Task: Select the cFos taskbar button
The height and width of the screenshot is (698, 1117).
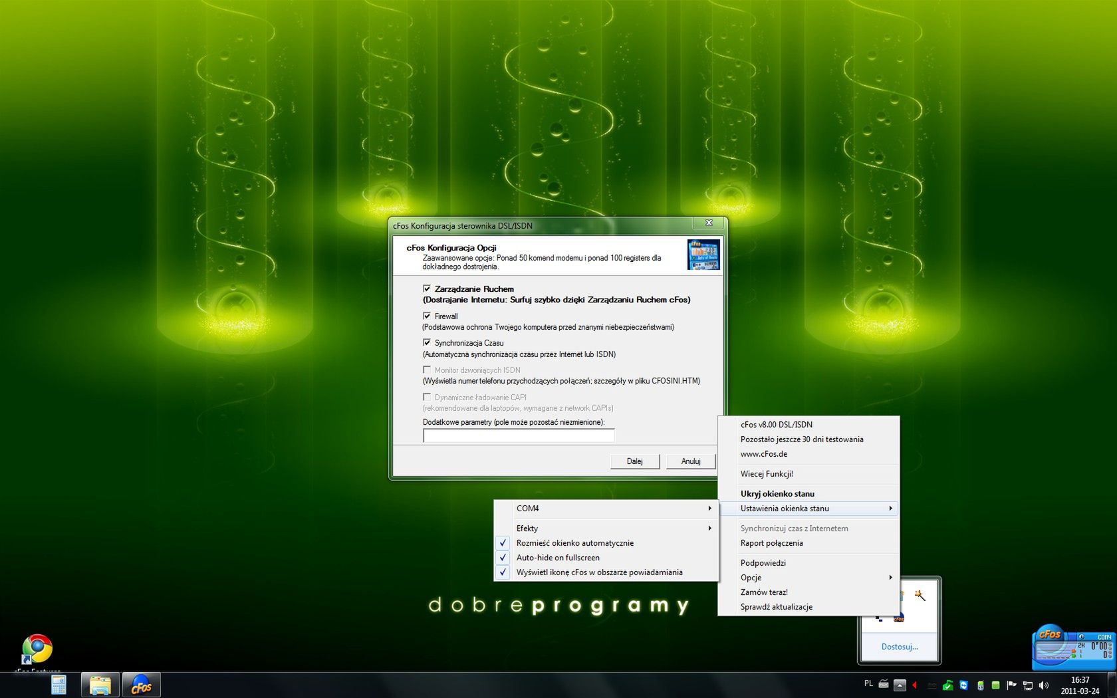Action: pyautogui.click(x=141, y=685)
